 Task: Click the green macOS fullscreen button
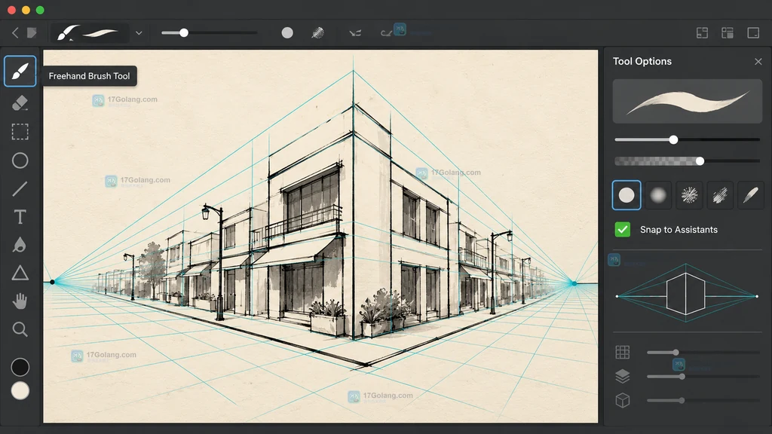tap(41, 10)
